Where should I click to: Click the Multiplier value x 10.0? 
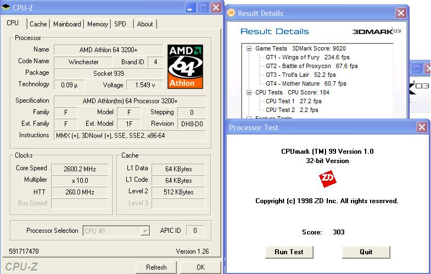pos(80,181)
